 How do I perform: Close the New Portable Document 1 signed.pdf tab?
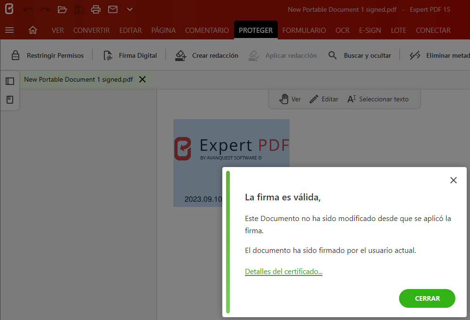[x=142, y=79]
